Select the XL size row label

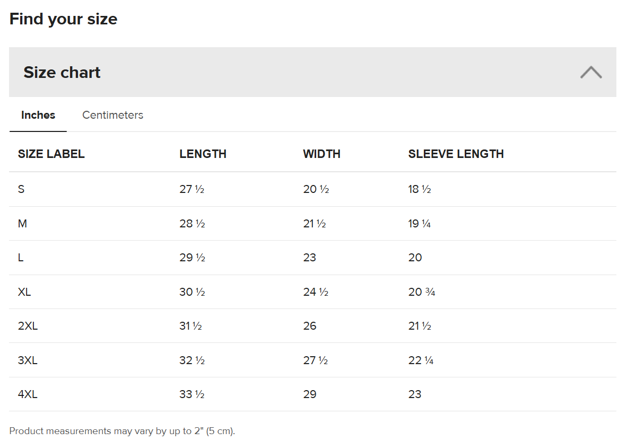(x=24, y=292)
